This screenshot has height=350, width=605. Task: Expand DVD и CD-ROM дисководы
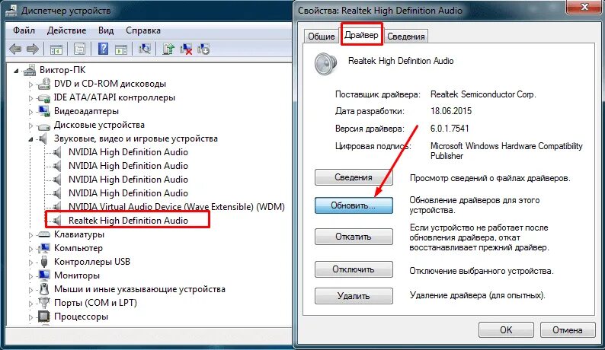click(x=31, y=84)
